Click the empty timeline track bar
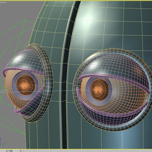The image size is (152, 152). [x=88, y=151]
